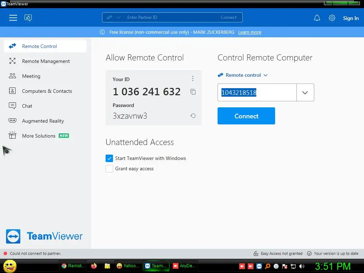Click the version up-to-date checkmark icon
The width and height of the screenshot is (364, 273).
point(309,253)
